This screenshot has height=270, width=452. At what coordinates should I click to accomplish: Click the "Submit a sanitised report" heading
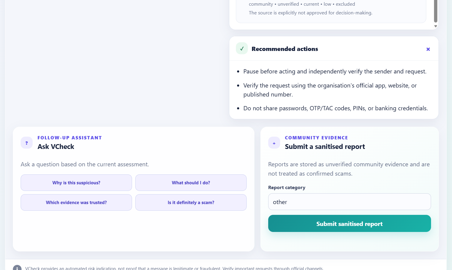(325, 147)
